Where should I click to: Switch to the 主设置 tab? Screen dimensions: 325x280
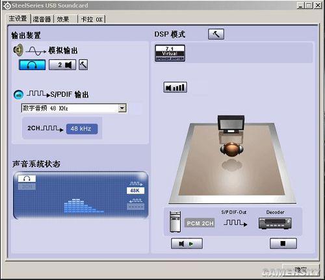tap(18, 19)
